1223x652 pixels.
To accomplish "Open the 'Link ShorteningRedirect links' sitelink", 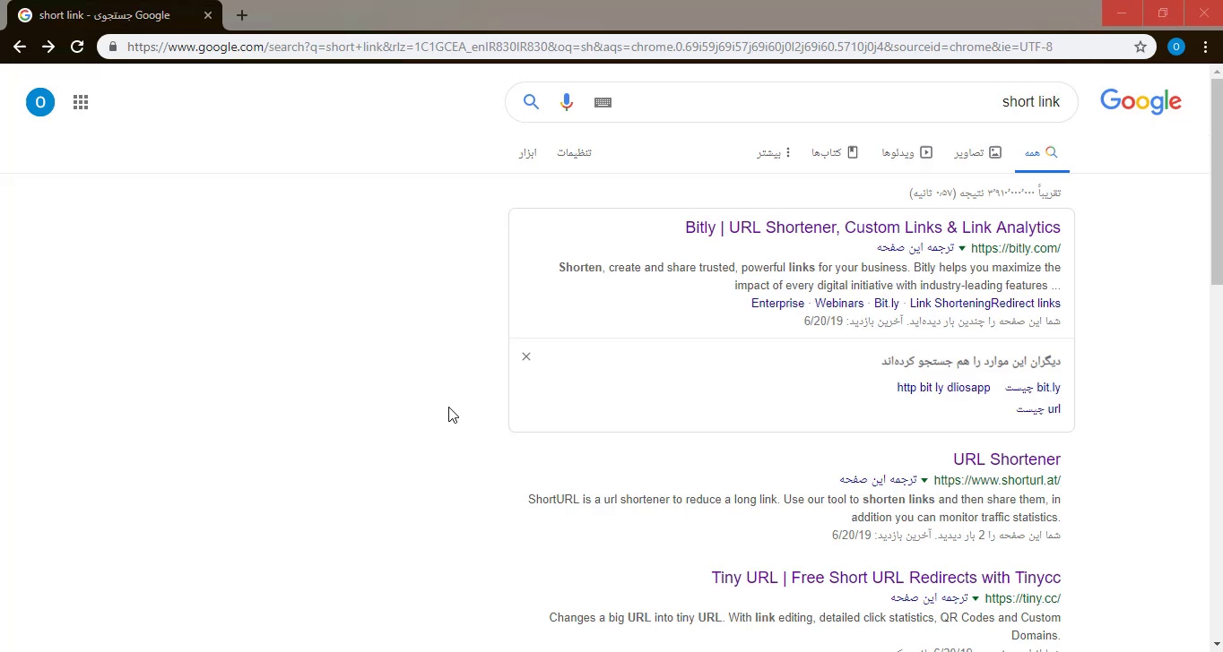I will point(985,304).
